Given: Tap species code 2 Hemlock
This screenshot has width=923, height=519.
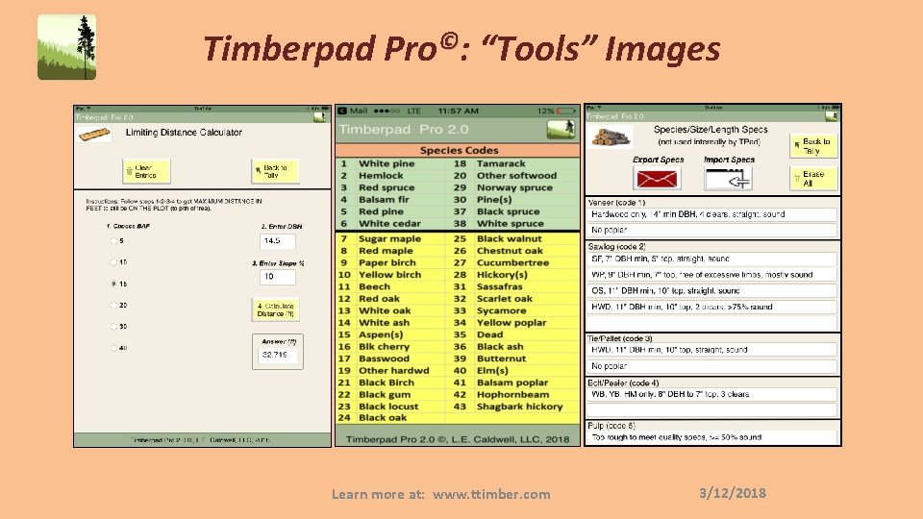Looking at the screenshot, I should tap(390, 175).
